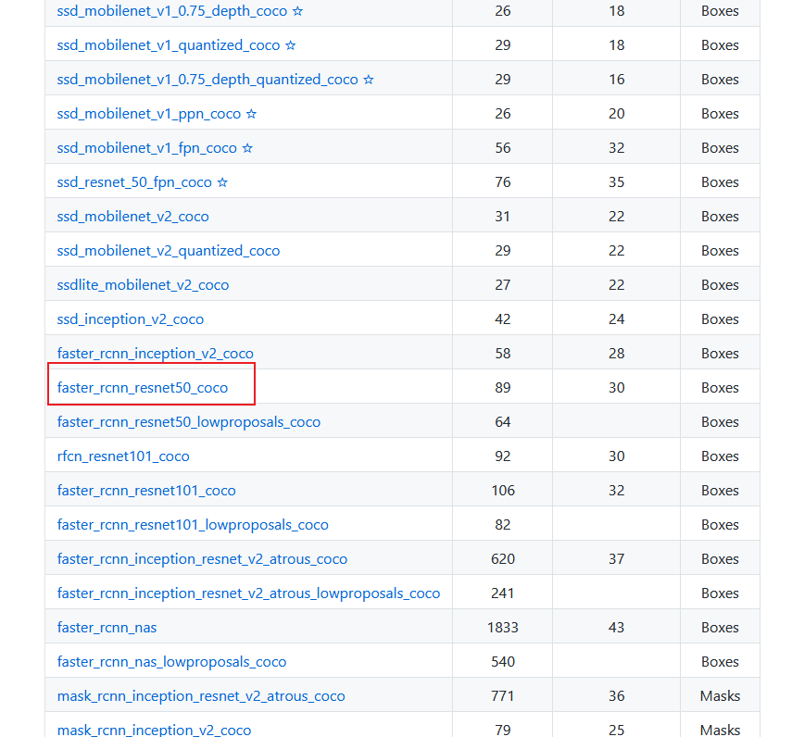Open ssd_mobilenet_v1_fpn_coco model link
Viewport: 792px width, 737px height.
[147, 148]
